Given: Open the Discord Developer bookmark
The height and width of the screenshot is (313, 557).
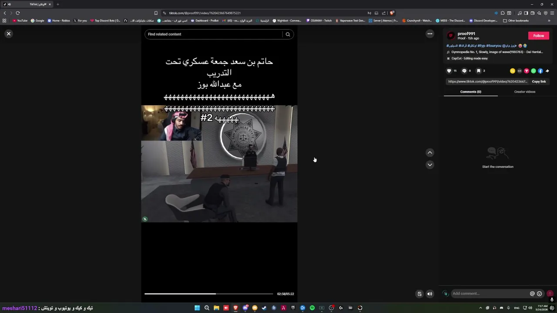Looking at the screenshot, I should click(483, 20).
